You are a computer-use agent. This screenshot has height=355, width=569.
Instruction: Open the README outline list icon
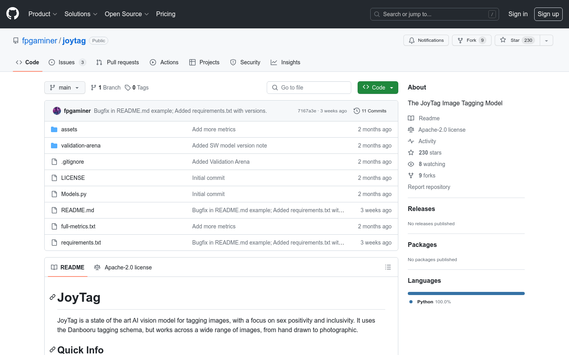(x=388, y=267)
